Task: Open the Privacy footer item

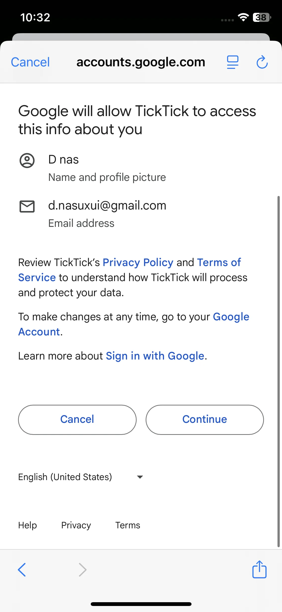Action: pyautogui.click(x=76, y=525)
